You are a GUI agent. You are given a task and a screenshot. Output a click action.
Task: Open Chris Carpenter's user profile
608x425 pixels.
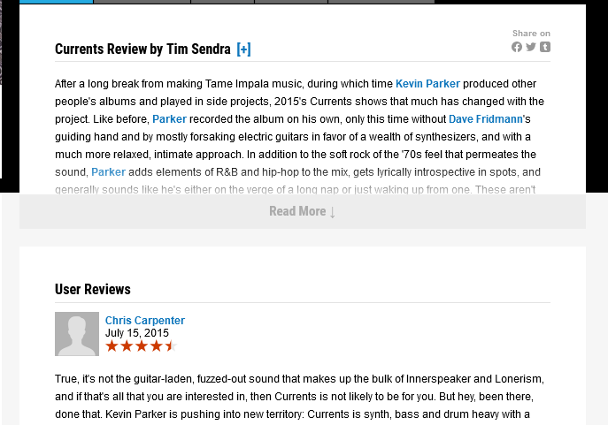144,321
